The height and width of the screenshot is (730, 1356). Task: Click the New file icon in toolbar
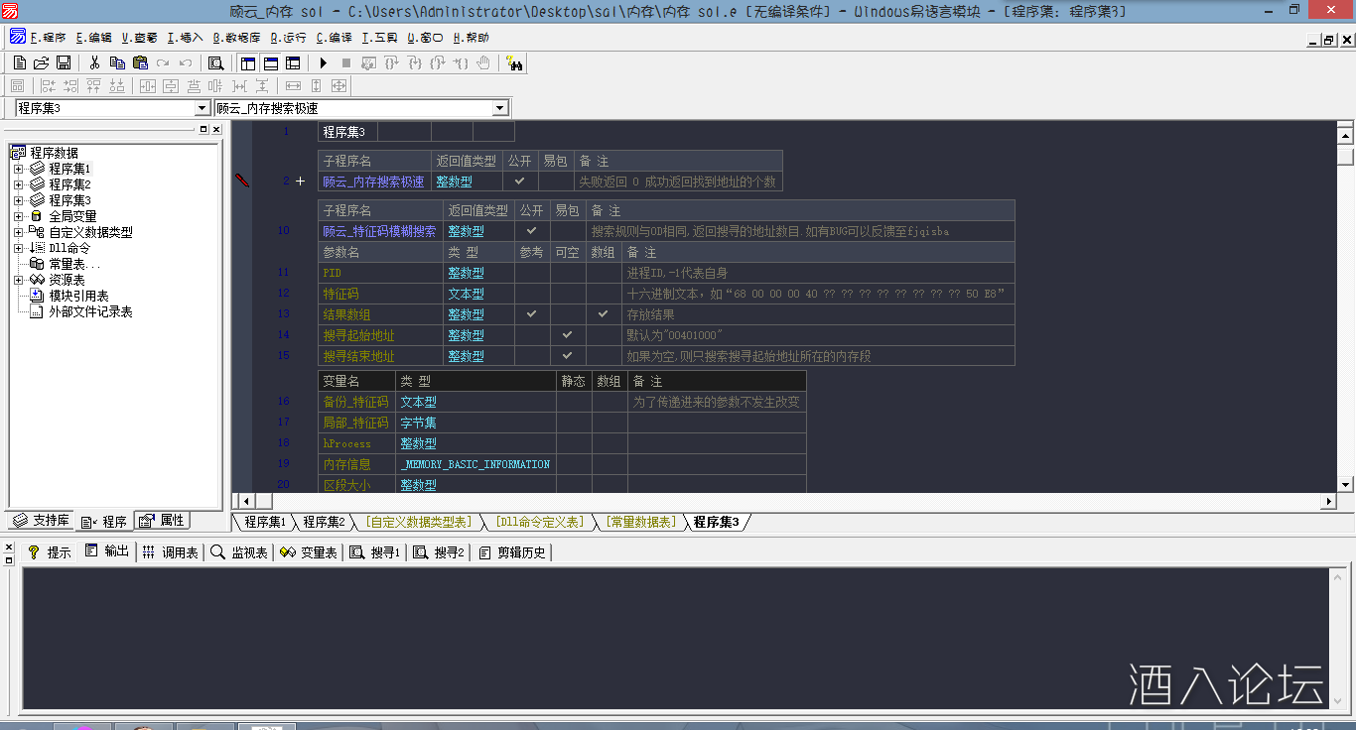click(x=19, y=63)
